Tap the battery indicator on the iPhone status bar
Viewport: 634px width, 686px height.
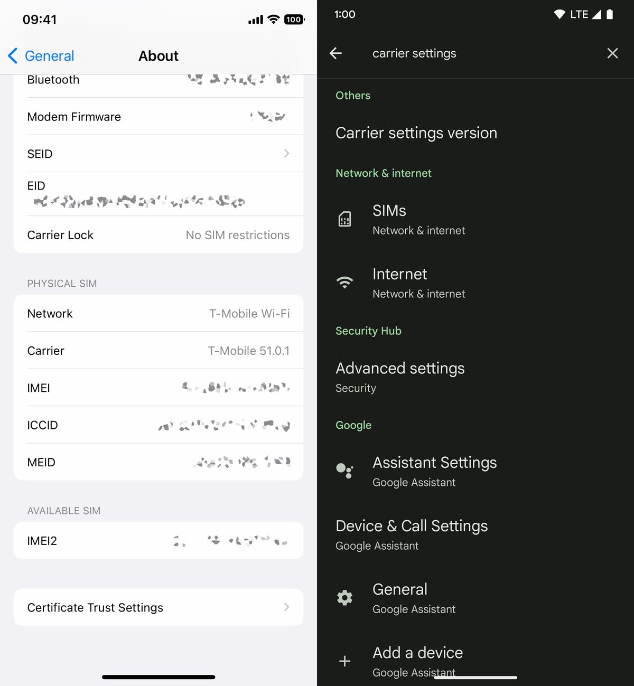coord(294,19)
